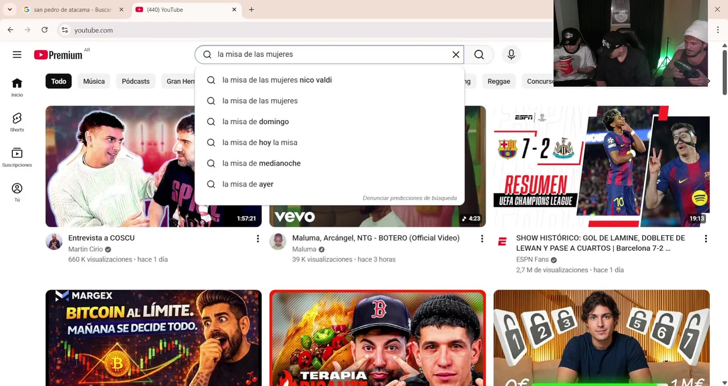
Task: Open options for SHOW HISTÓRICO video
Action: point(706,239)
